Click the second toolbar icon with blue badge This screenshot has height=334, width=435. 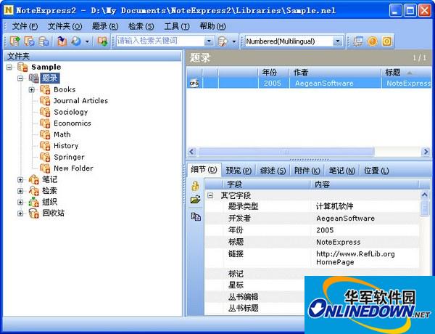click(x=30, y=41)
